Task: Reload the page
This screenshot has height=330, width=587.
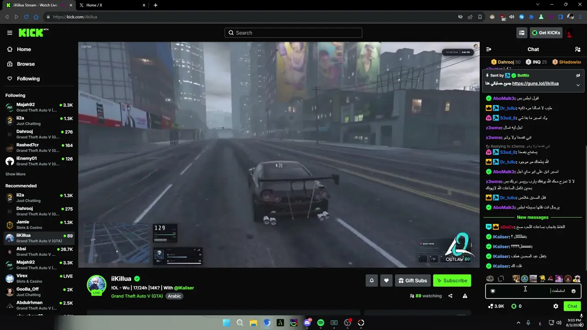Action: (x=26, y=17)
